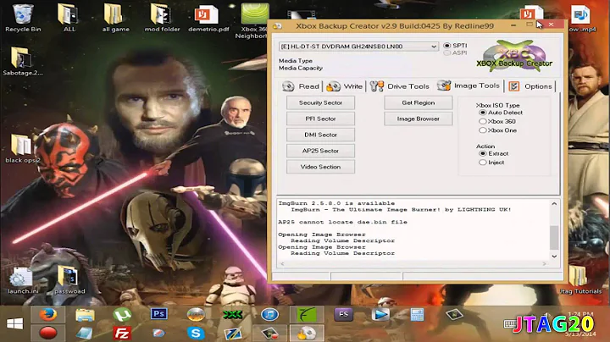Viewport: 610px width, 342px height.
Task: Open demetrio.pdf desktop file
Action: pos(208,18)
